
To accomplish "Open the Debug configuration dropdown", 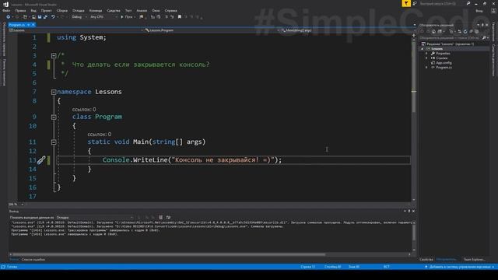I will pos(79,17).
